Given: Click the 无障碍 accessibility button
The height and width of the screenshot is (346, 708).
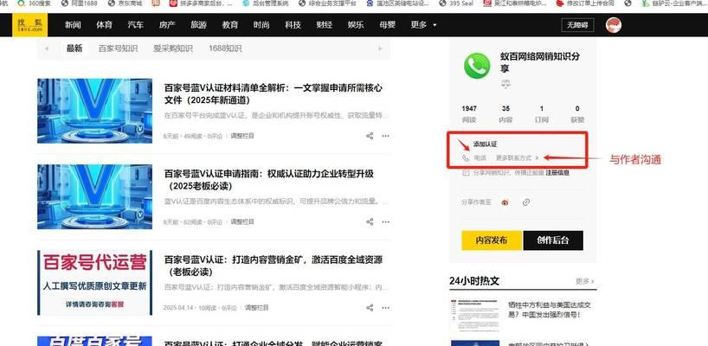Looking at the screenshot, I should click(577, 25).
